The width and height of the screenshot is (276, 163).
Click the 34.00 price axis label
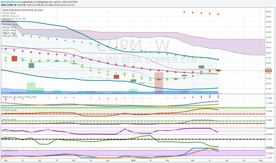269,22
